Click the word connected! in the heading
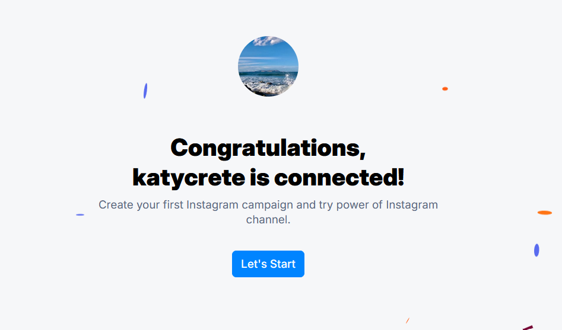The width and height of the screenshot is (562, 330). [x=339, y=178]
